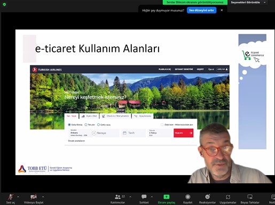
Task: Open Beyaz Tahtalar whiteboards
Action: pos(250,196)
